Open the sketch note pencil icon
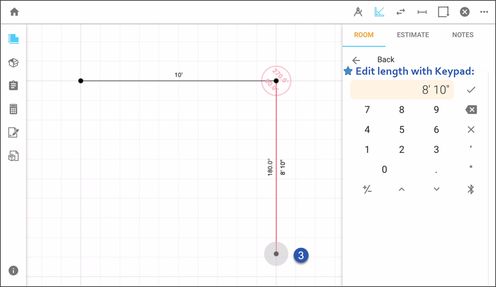This screenshot has height=287, width=496. pyautogui.click(x=13, y=133)
